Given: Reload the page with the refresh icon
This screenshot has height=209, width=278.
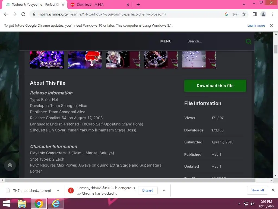Looking at the screenshot, I should click(23, 14).
